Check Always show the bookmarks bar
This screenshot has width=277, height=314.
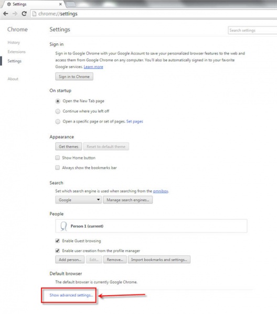tap(58, 167)
